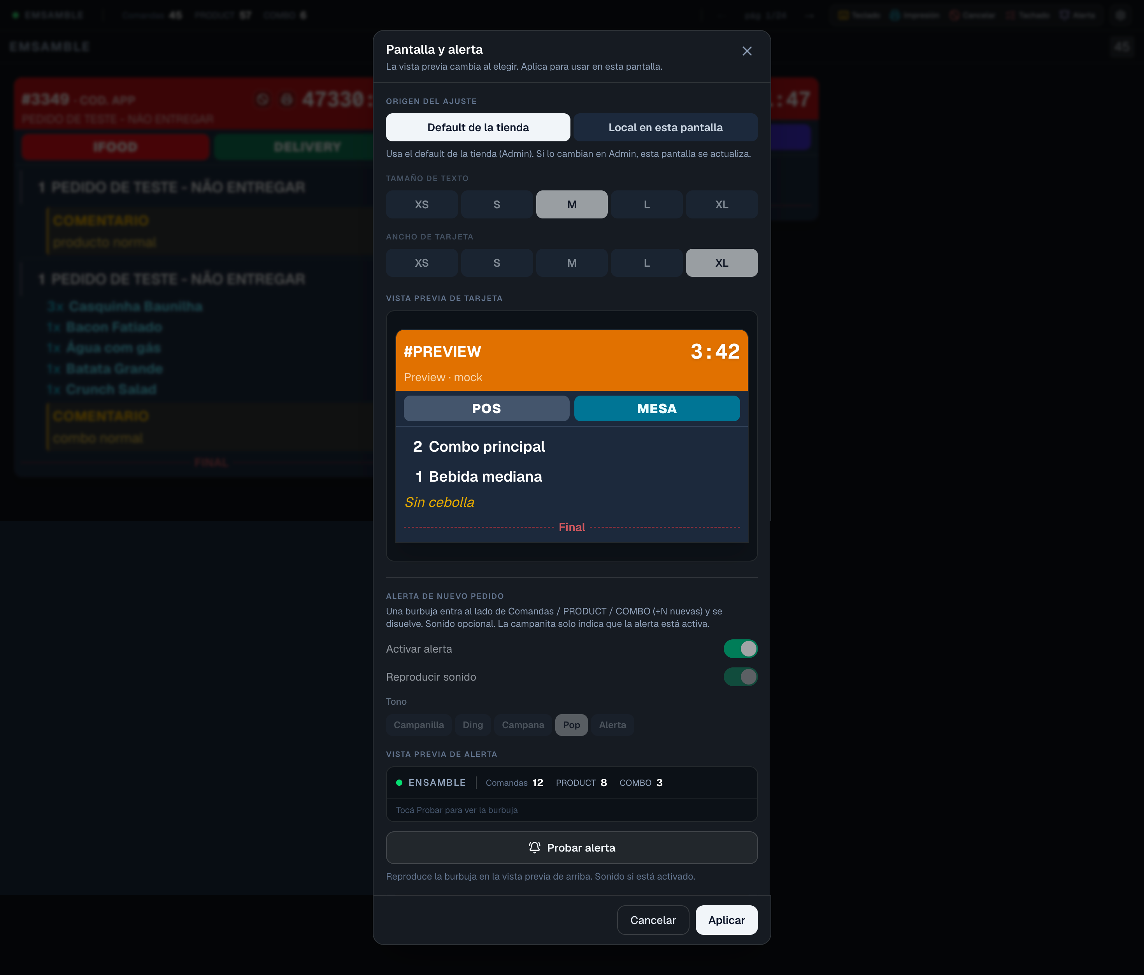Image resolution: width=1144 pixels, height=975 pixels.
Task: Click the bell icon on Probar alerta
Action: [x=535, y=847]
